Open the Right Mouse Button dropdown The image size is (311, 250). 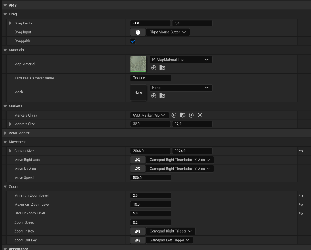[x=168, y=32]
